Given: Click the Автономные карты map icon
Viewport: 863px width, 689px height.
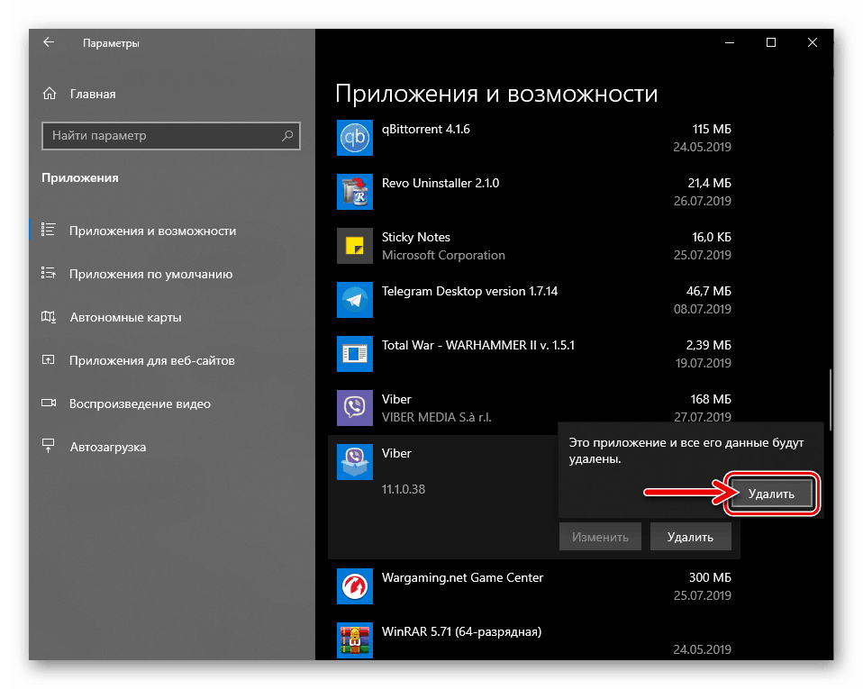Looking at the screenshot, I should 49,316.
